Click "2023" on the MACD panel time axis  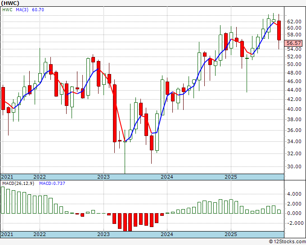click(103, 234)
